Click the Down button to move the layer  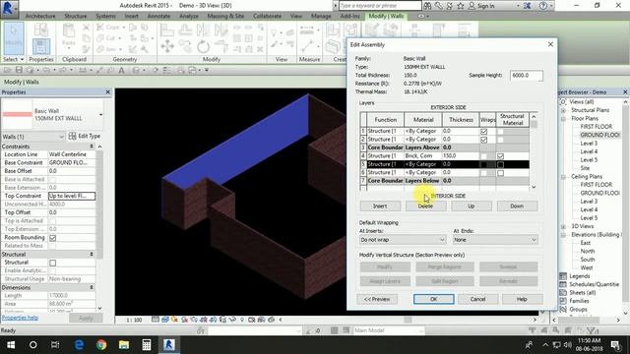pyautogui.click(x=517, y=206)
